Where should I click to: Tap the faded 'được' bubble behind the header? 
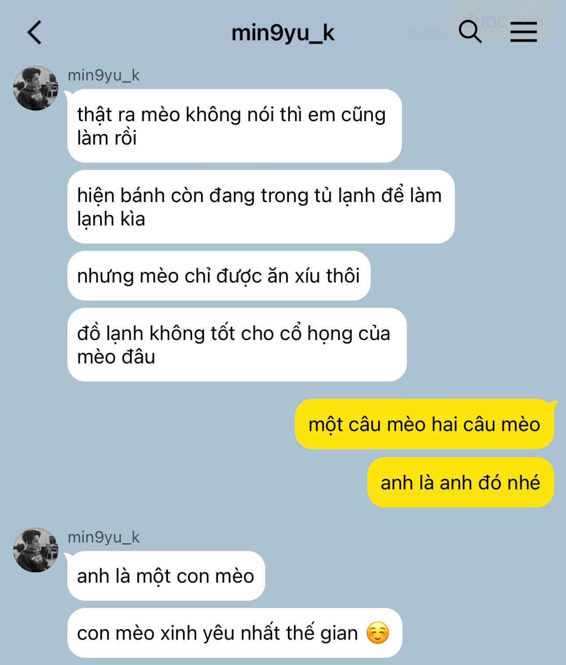coord(500,22)
